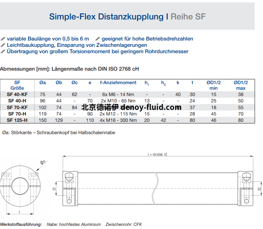Image resolution: width=263 pixels, height=229 pixels.
Task: Click Øc value '84' in SF 70-KF row
Action: pos(75,108)
